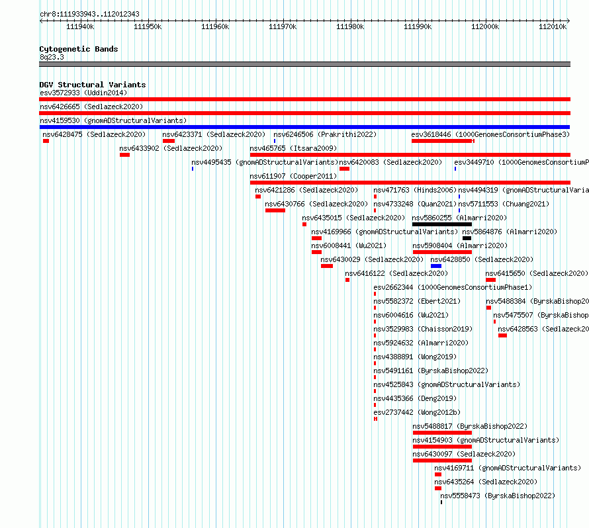Open the nsv4159530 gnomAD variant label

coord(113,120)
